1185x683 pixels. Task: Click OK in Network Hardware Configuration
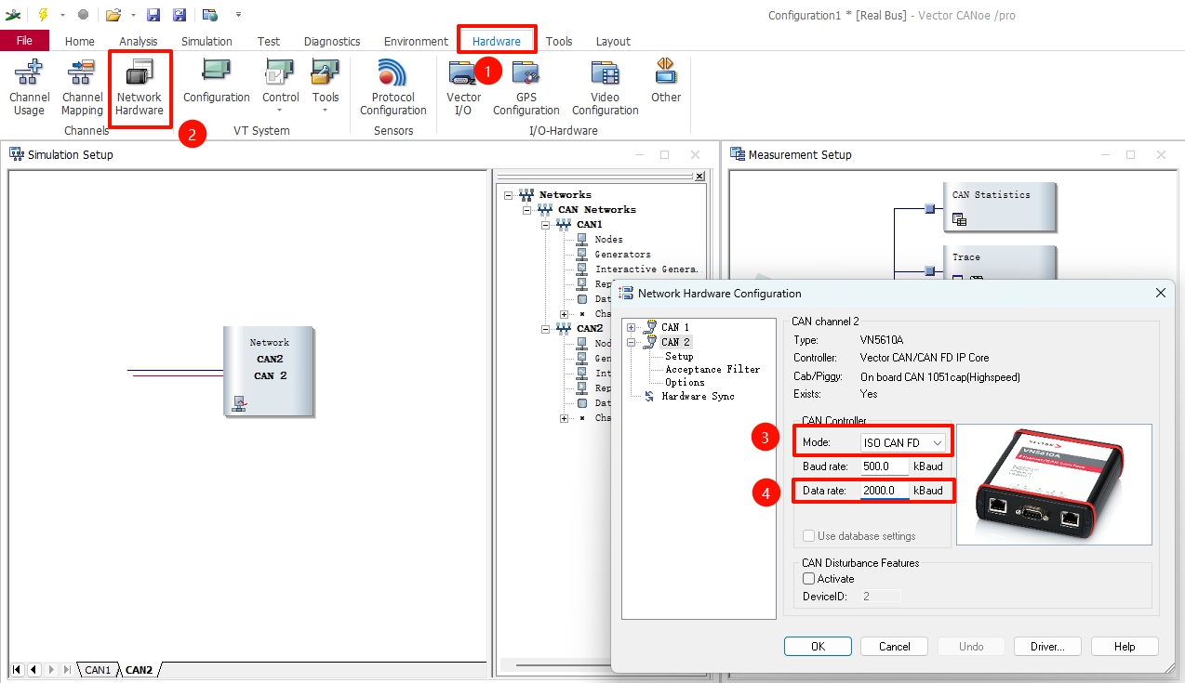pos(818,647)
